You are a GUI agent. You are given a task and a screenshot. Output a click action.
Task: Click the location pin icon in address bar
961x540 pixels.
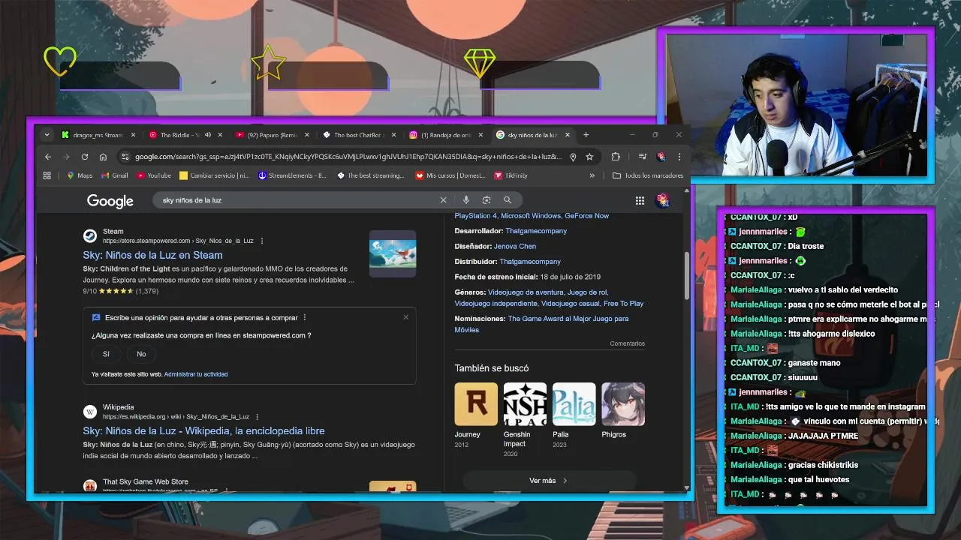[x=573, y=157]
